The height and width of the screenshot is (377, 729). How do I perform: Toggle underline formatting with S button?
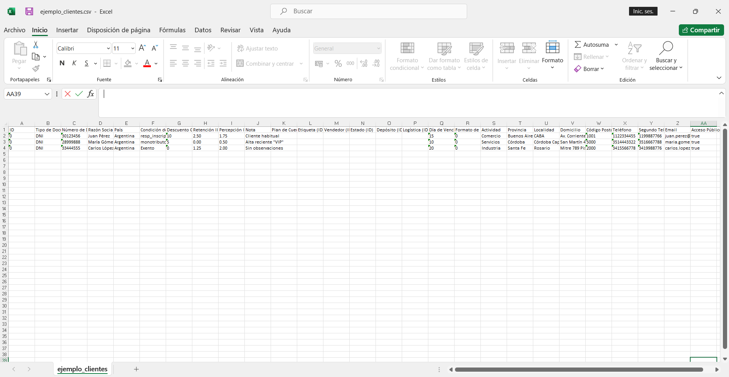[x=87, y=63]
